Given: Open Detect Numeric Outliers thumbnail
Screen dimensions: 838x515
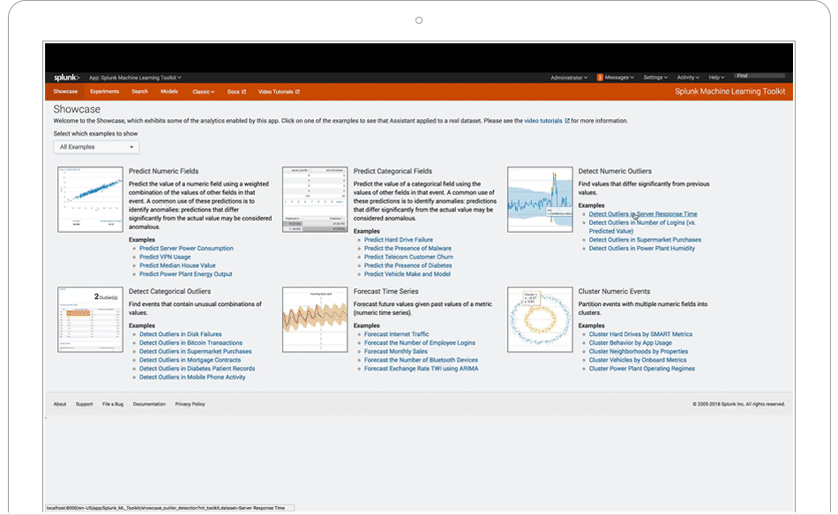Looking at the screenshot, I should (x=540, y=199).
